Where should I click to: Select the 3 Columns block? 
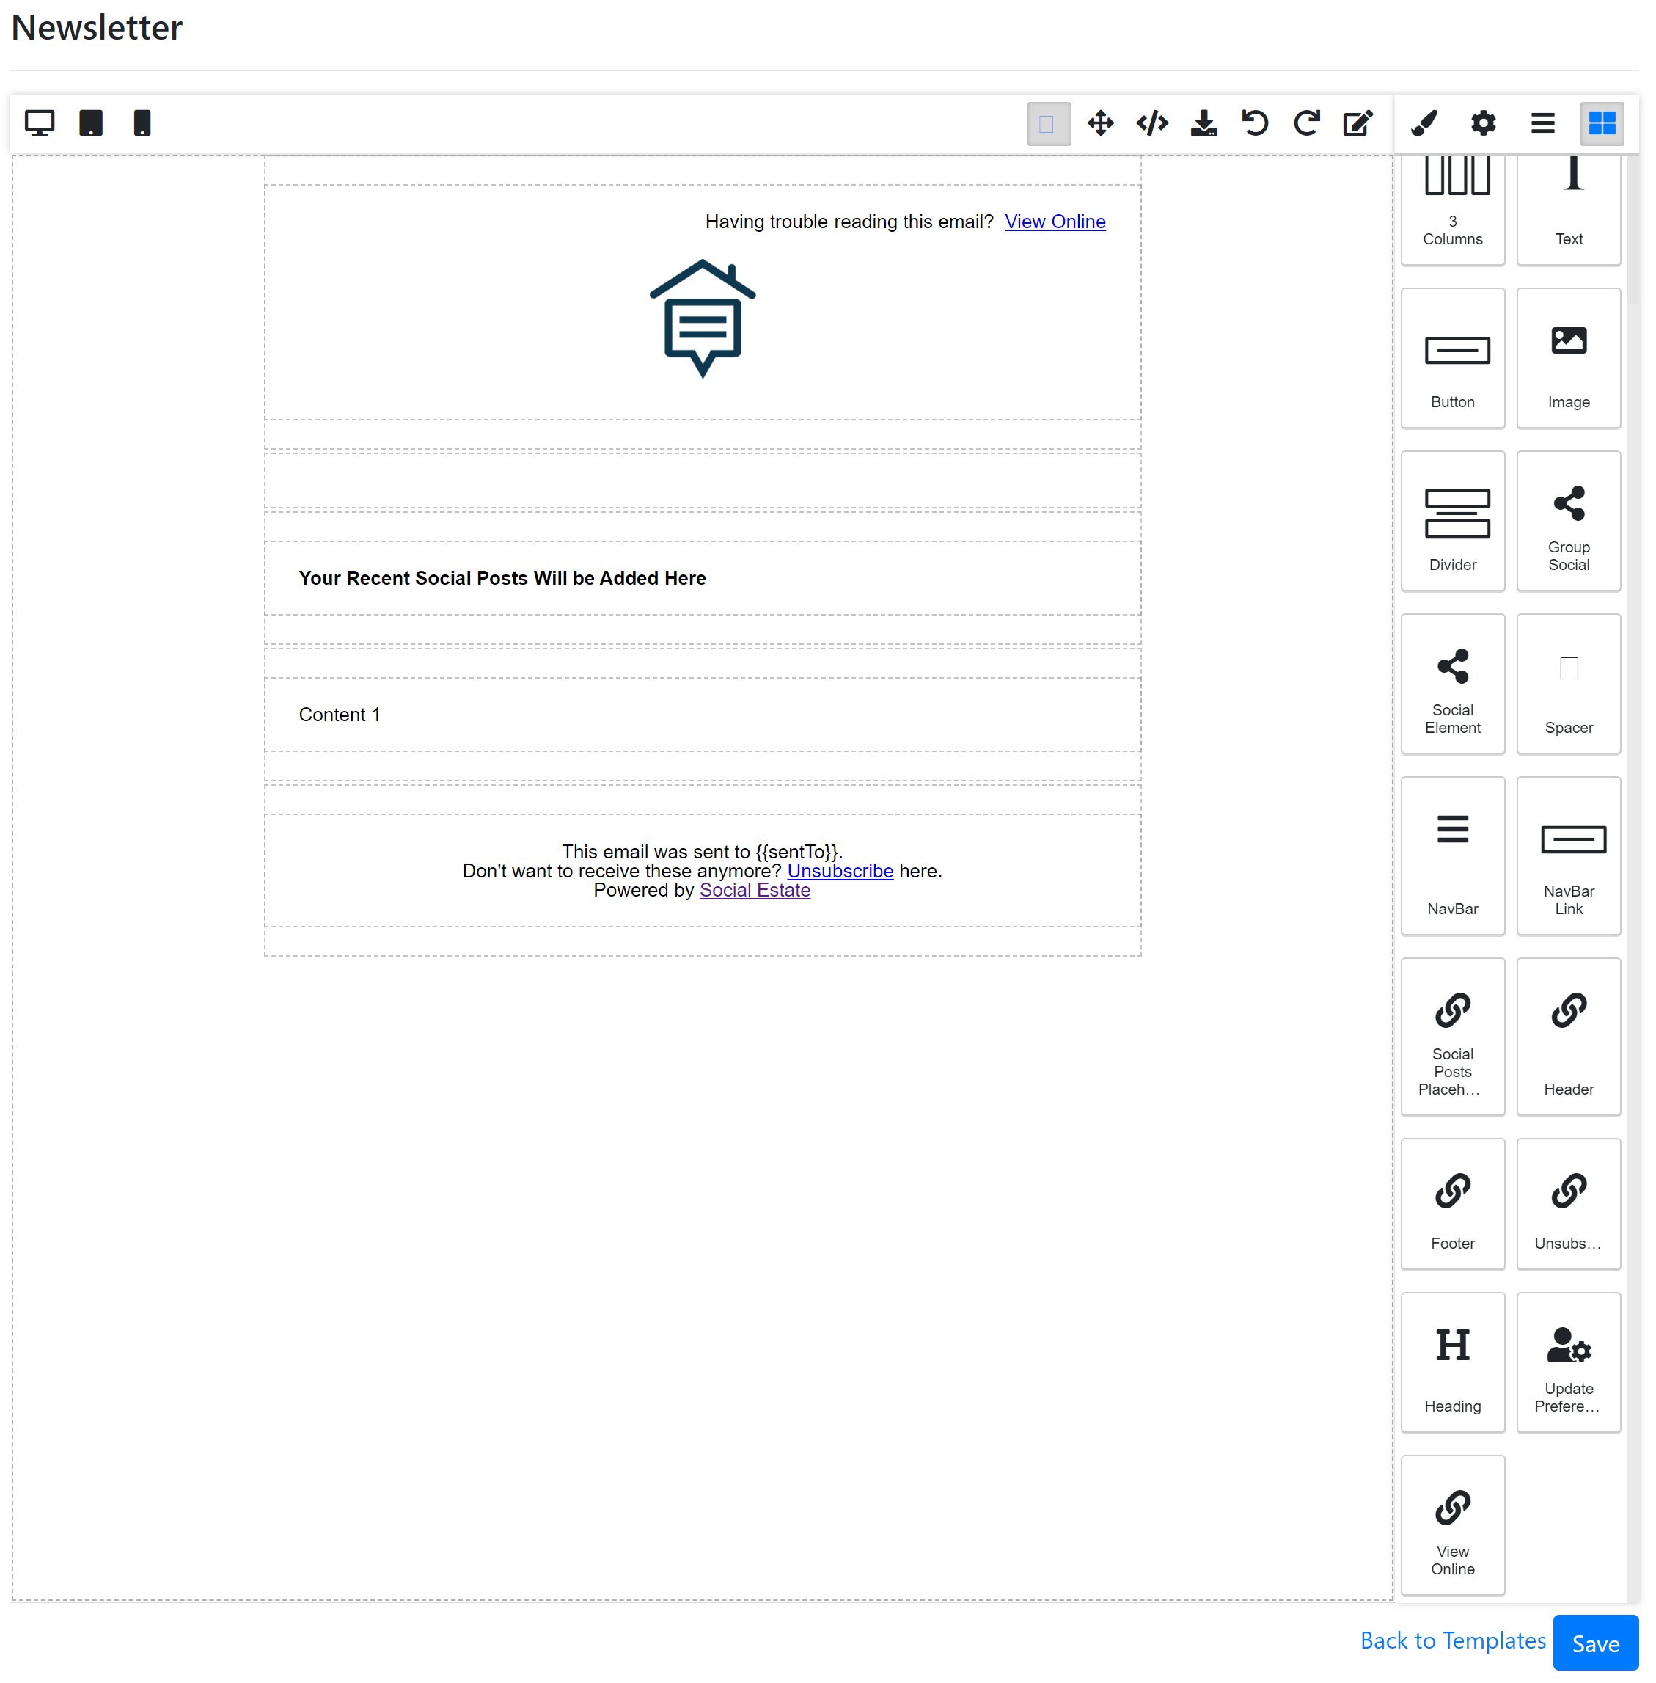1452,210
